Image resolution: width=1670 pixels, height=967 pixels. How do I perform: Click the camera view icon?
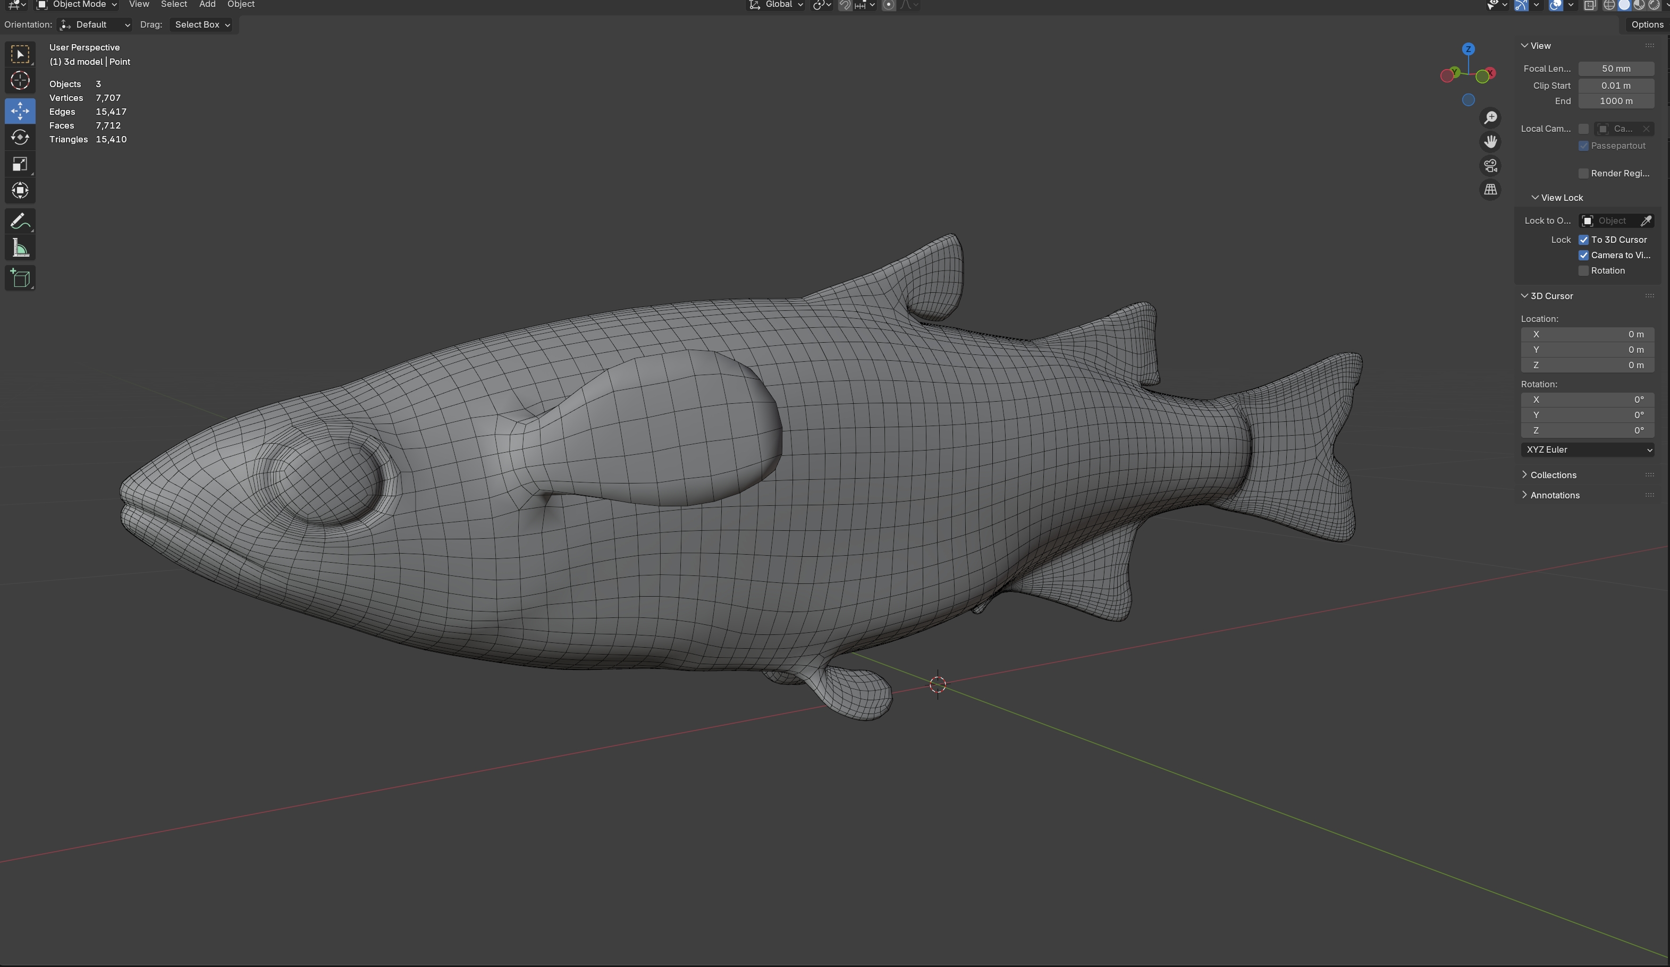(1490, 166)
